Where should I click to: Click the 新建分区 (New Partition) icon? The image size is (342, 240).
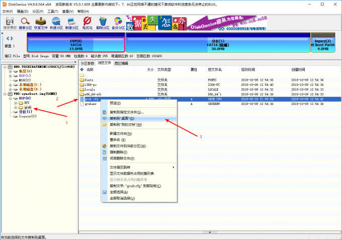click(72, 22)
